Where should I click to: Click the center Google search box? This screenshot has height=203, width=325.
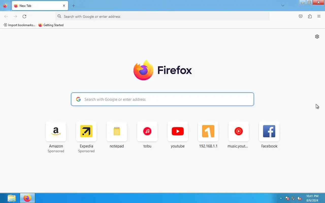(162, 99)
